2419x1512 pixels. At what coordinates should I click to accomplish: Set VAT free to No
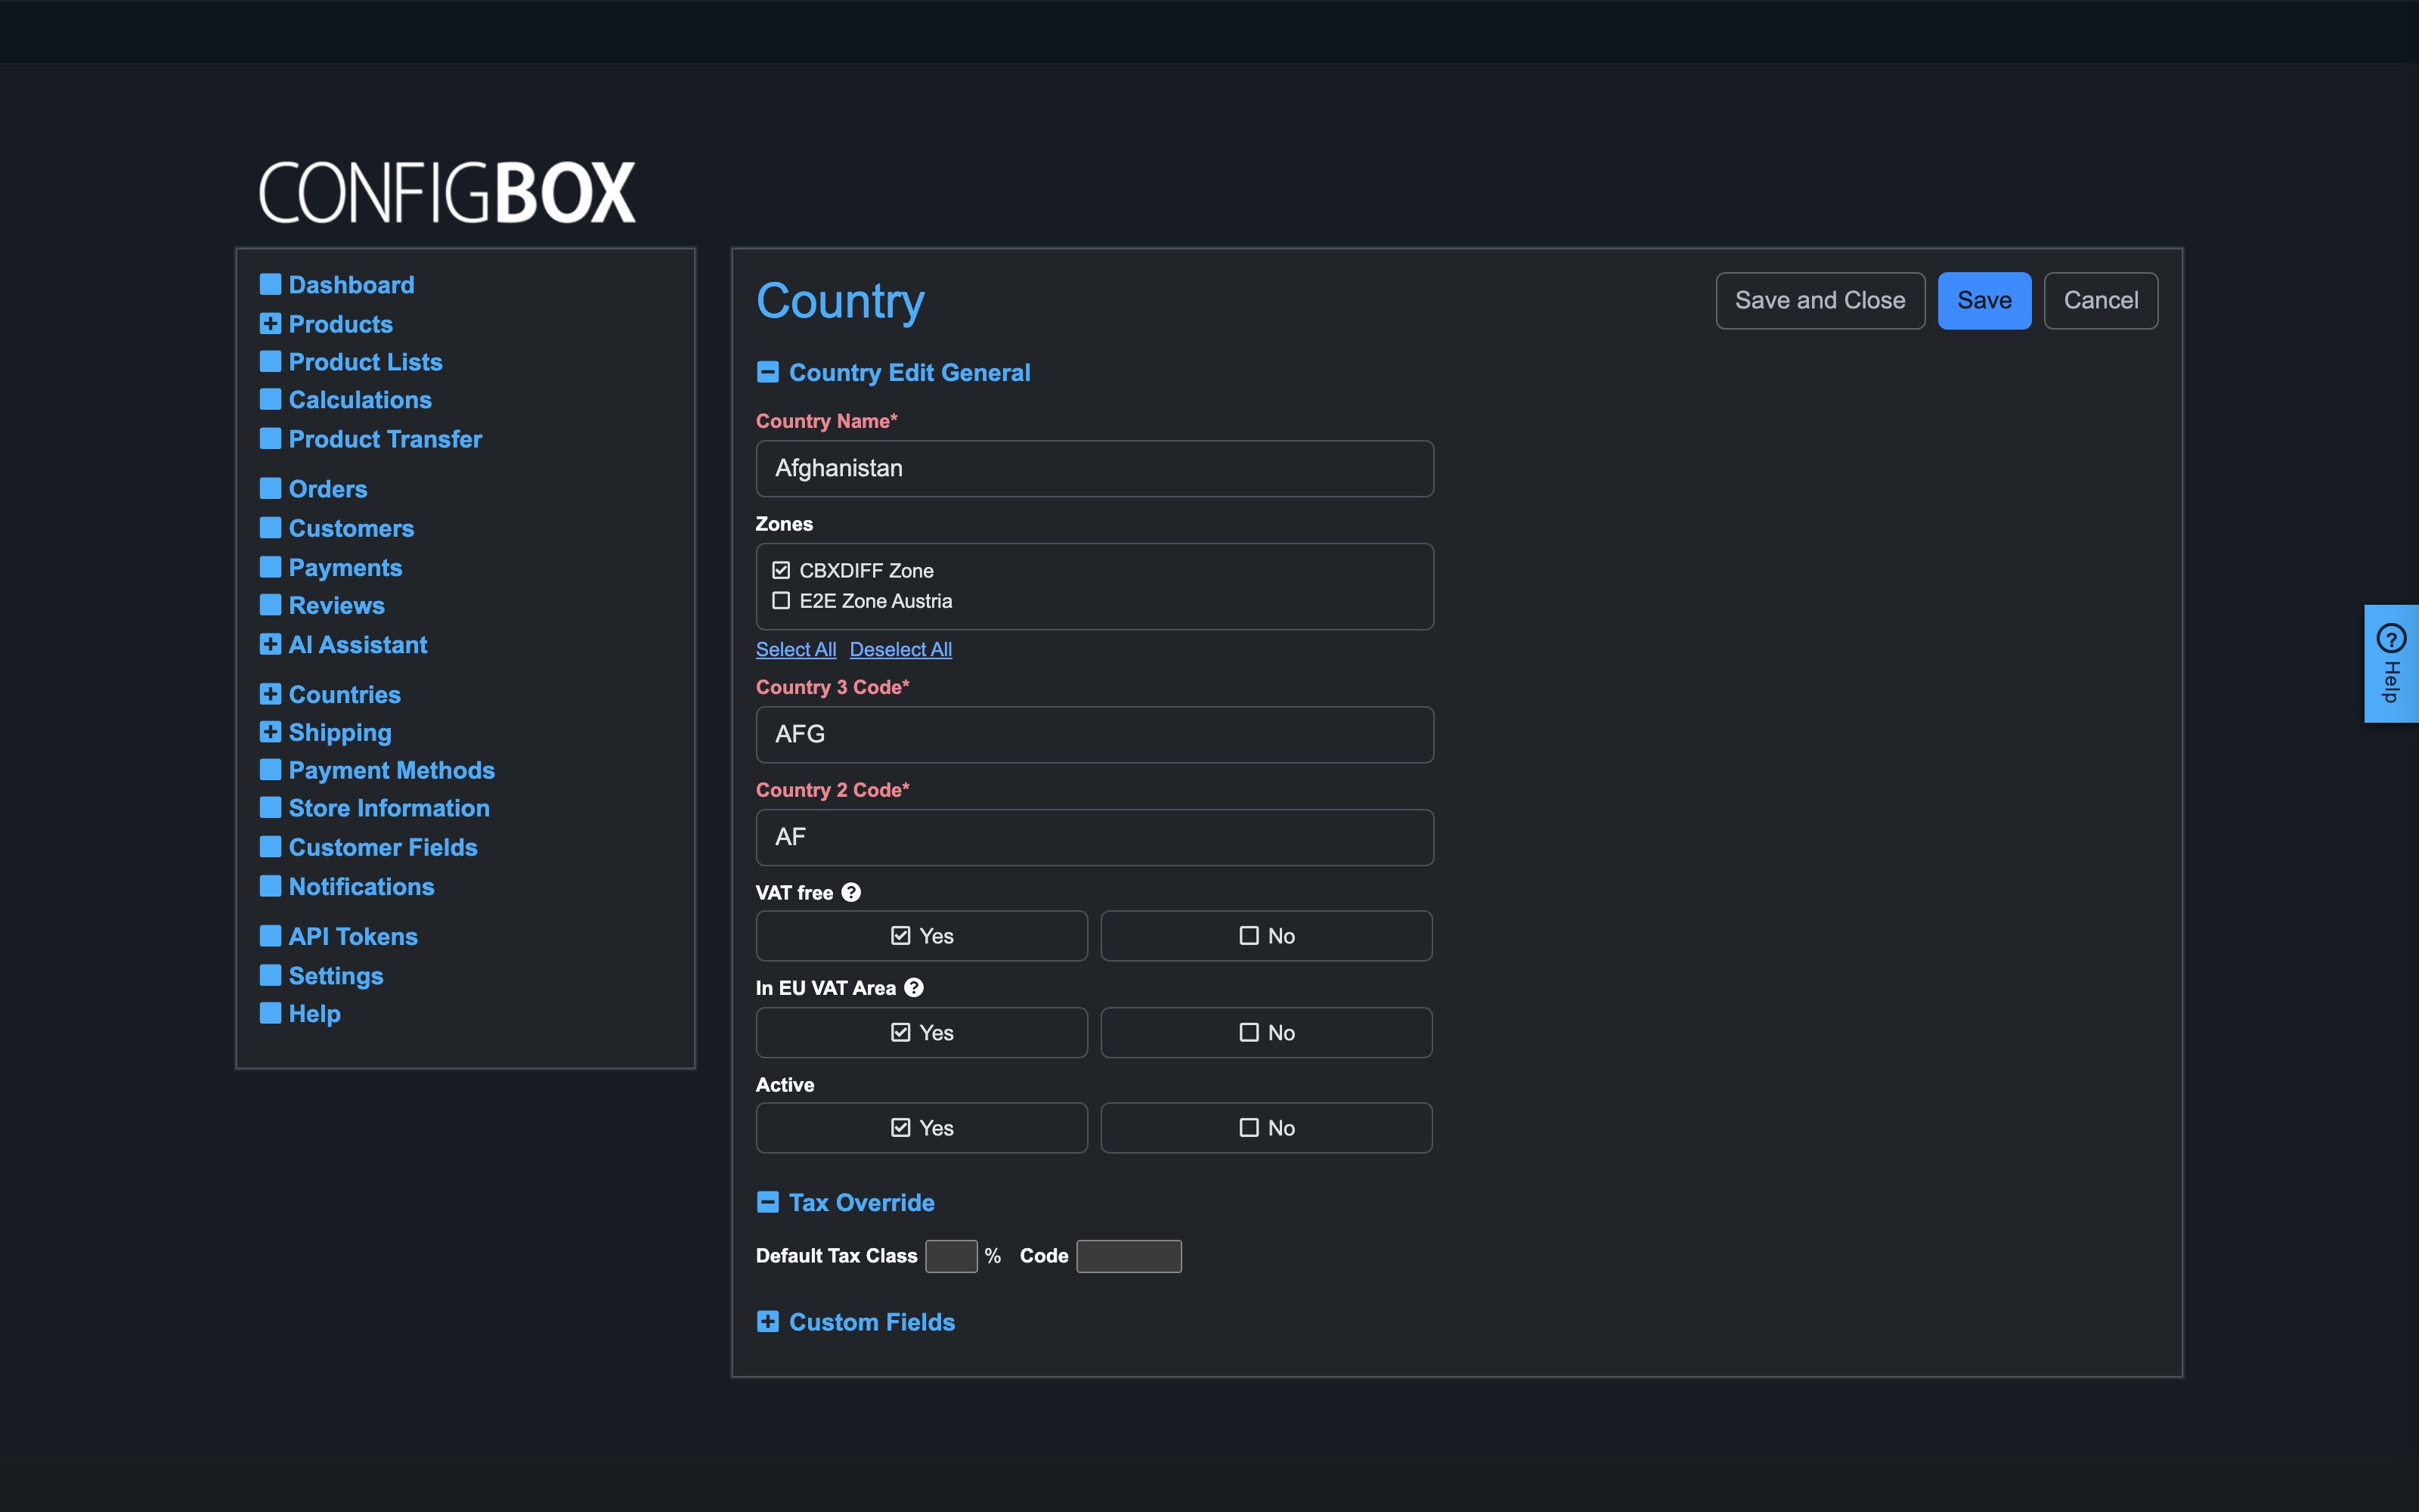[x=1266, y=936]
